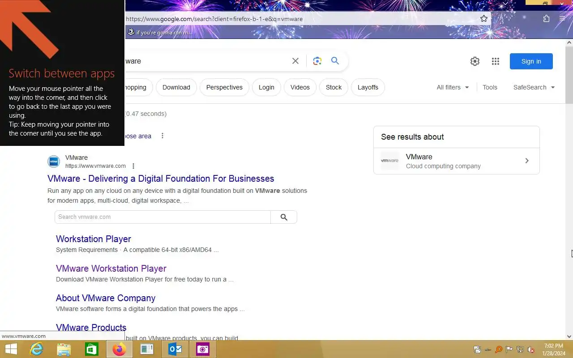Open the Windows Start button
Screen dimensions: 573x358
click(x=11, y=349)
